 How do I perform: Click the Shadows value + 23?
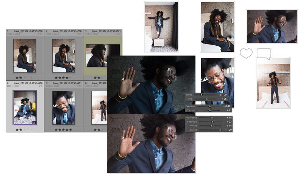(x=229, y=122)
